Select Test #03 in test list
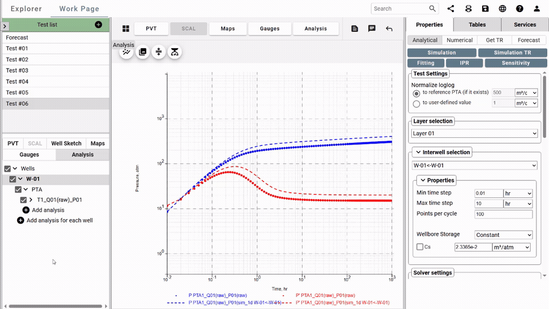The image size is (549, 309). tap(56, 70)
